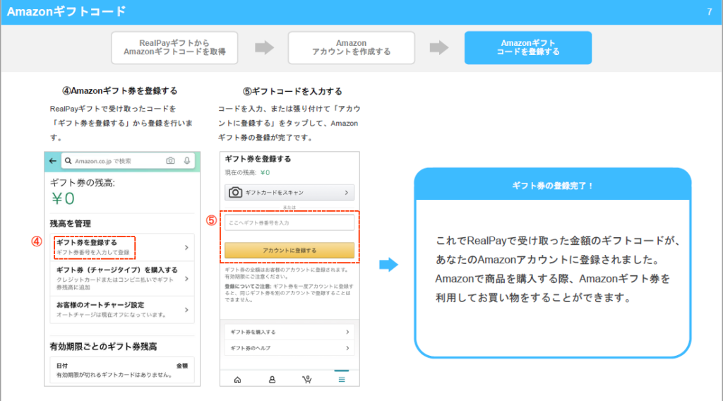Open ギフト券を登録する row
Screen dimensions: 723x401
pos(122,248)
